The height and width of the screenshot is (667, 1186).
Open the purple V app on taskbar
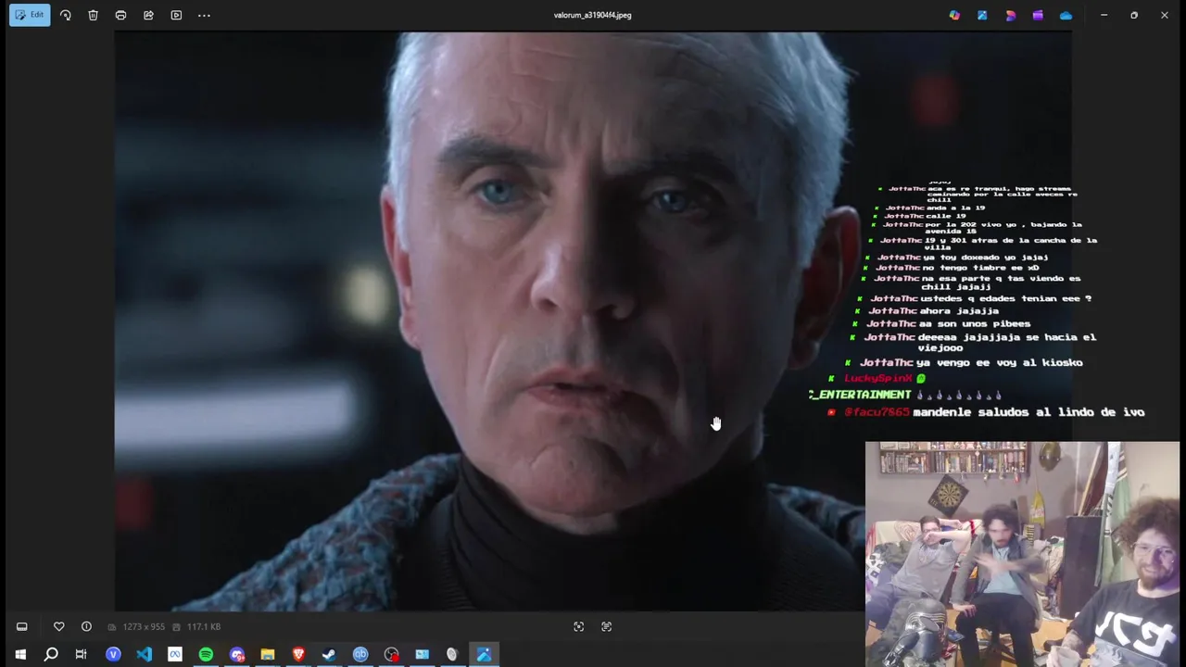(x=113, y=654)
